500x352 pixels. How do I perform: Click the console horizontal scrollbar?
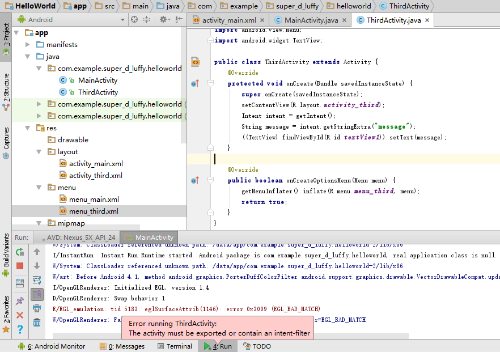coord(231,336)
